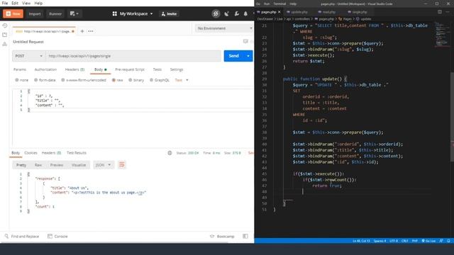Viewport: 454px width, 255px height.
Task: Click the Import button in Postman
Action: (x=35, y=13)
